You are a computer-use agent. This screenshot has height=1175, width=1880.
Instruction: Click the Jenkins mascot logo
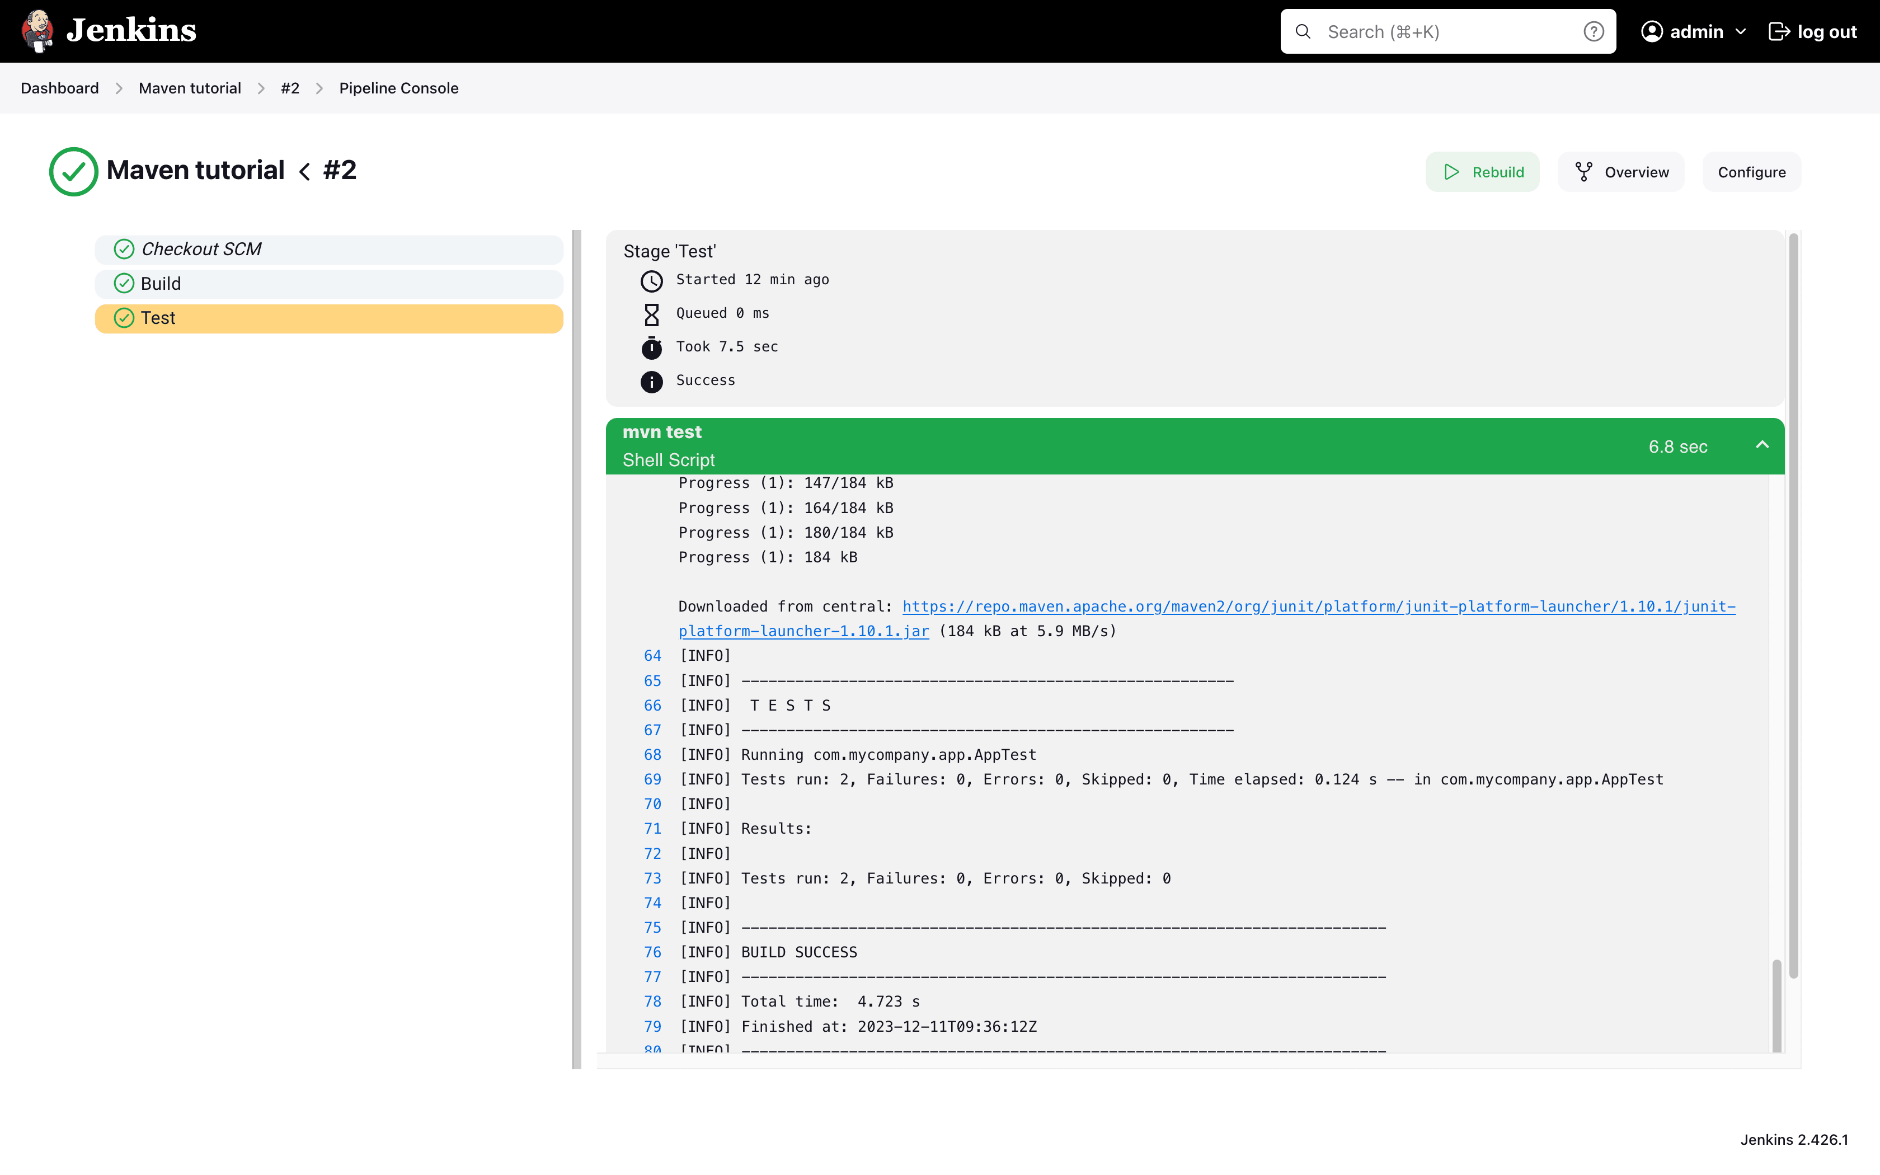tap(36, 30)
